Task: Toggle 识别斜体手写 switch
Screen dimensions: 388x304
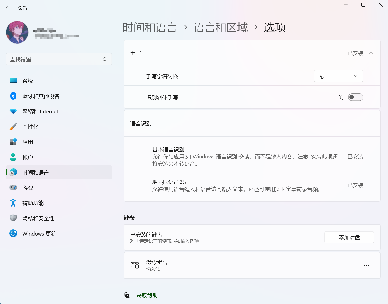Action: pos(355,97)
